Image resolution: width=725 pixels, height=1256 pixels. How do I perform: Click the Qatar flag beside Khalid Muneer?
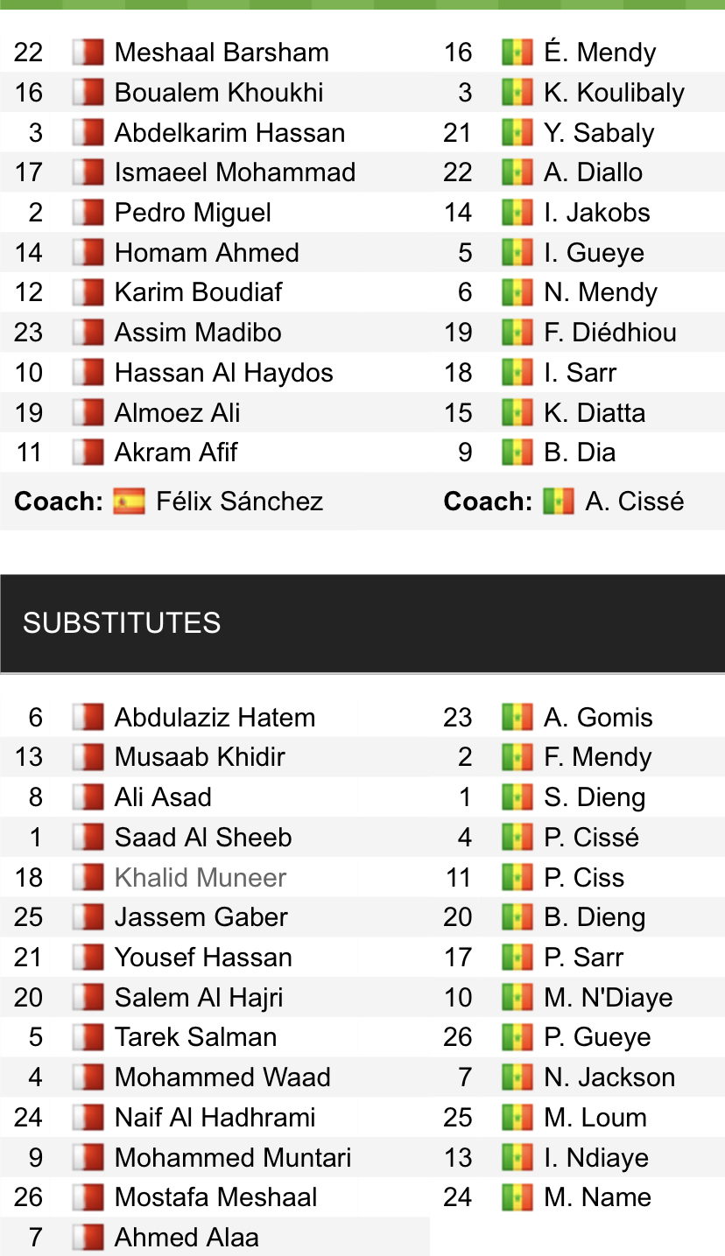pos(88,877)
